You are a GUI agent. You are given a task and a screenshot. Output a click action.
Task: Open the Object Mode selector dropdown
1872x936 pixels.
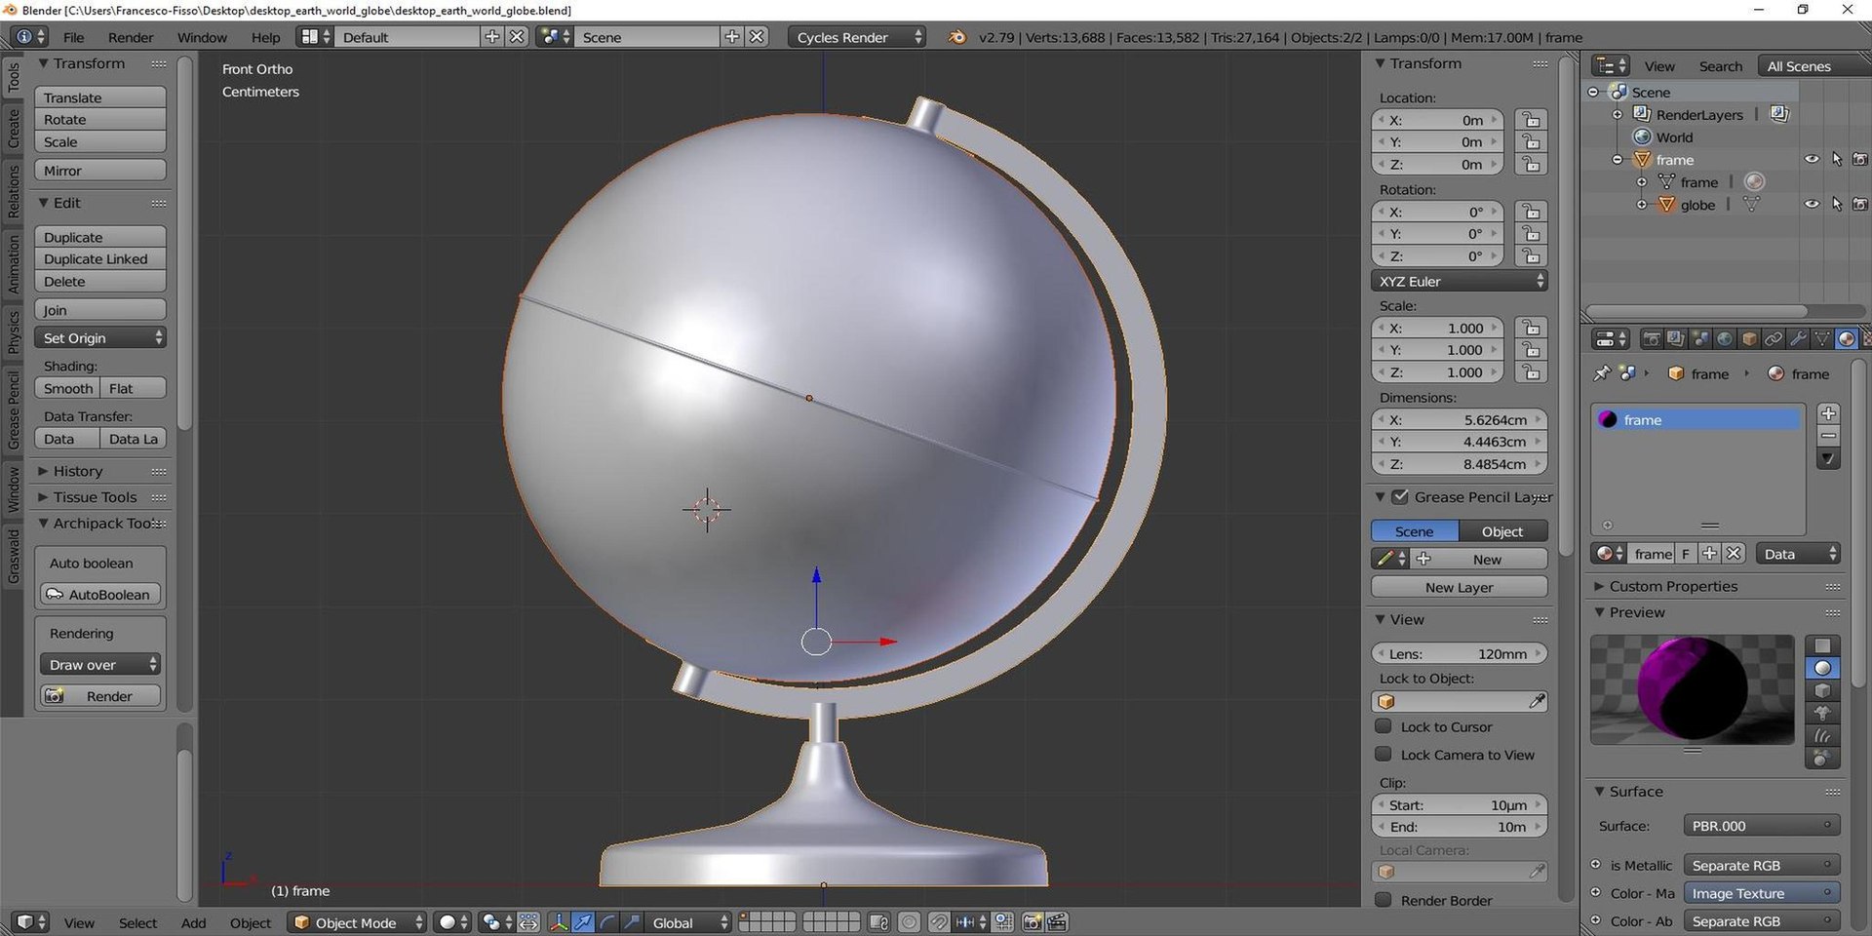click(357, 922)
